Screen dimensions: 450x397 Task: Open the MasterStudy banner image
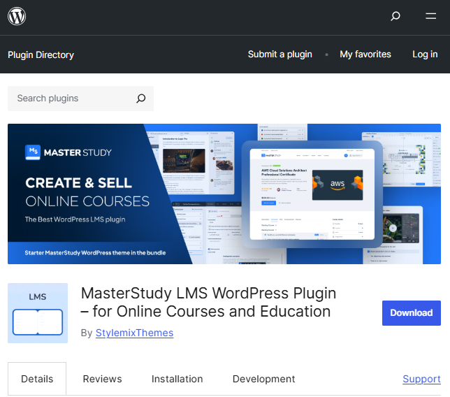[x=224, y=194]
